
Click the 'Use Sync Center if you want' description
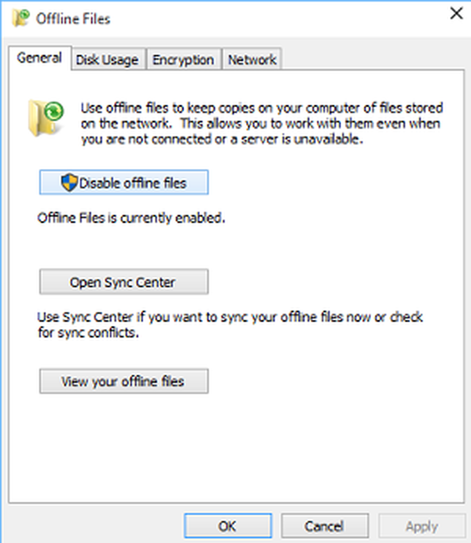click(230, 325)
